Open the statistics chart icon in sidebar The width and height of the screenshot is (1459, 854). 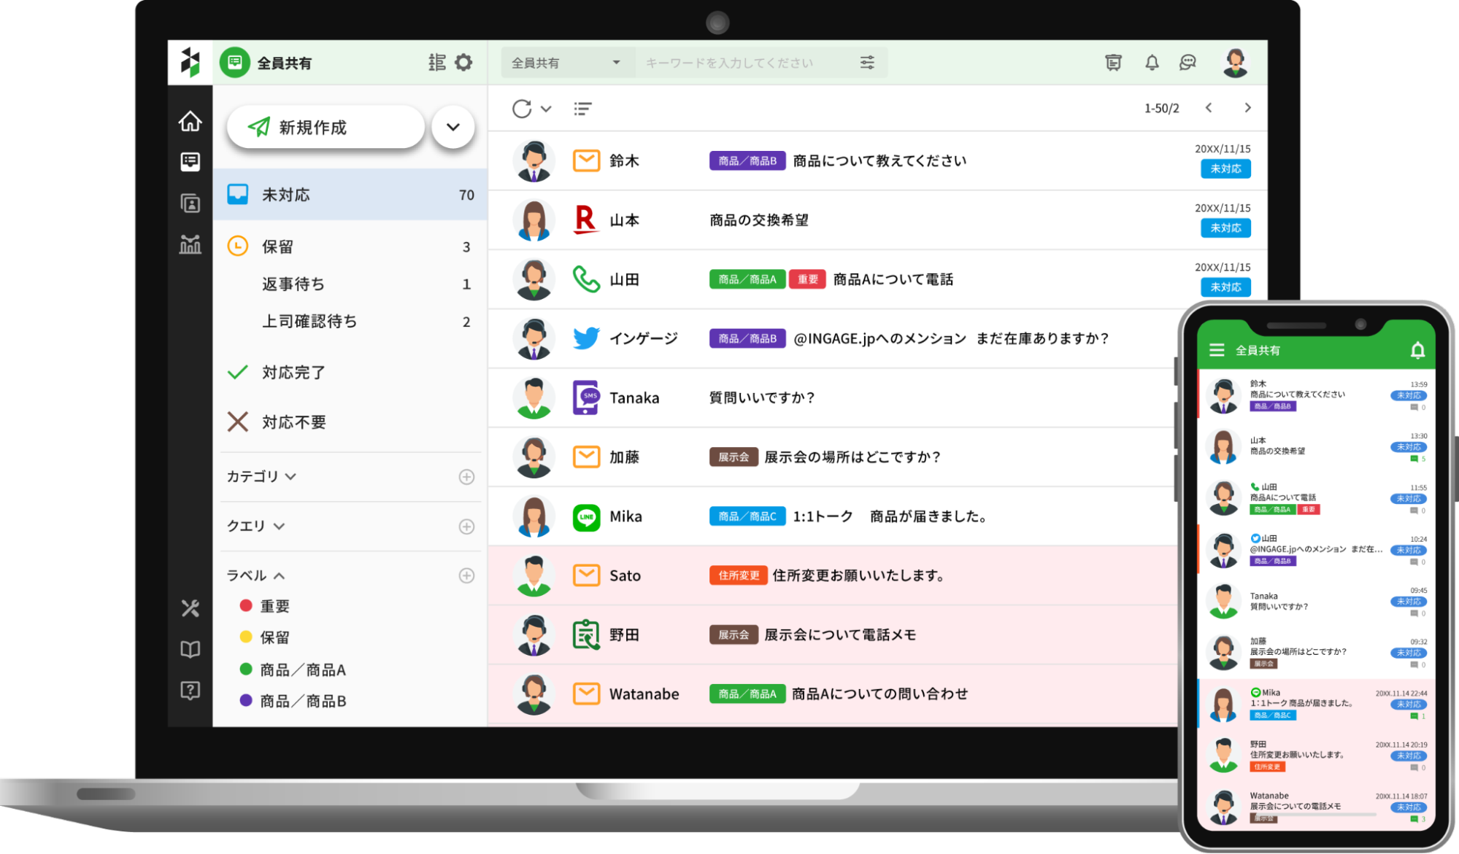[190, 244]
